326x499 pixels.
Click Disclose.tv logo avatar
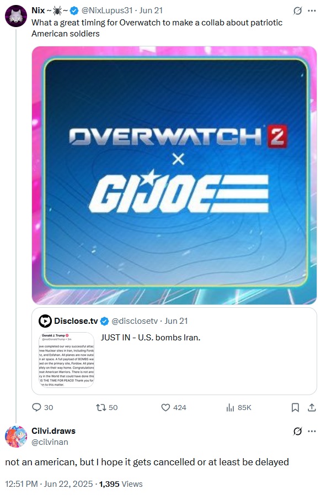click(45, 321)
